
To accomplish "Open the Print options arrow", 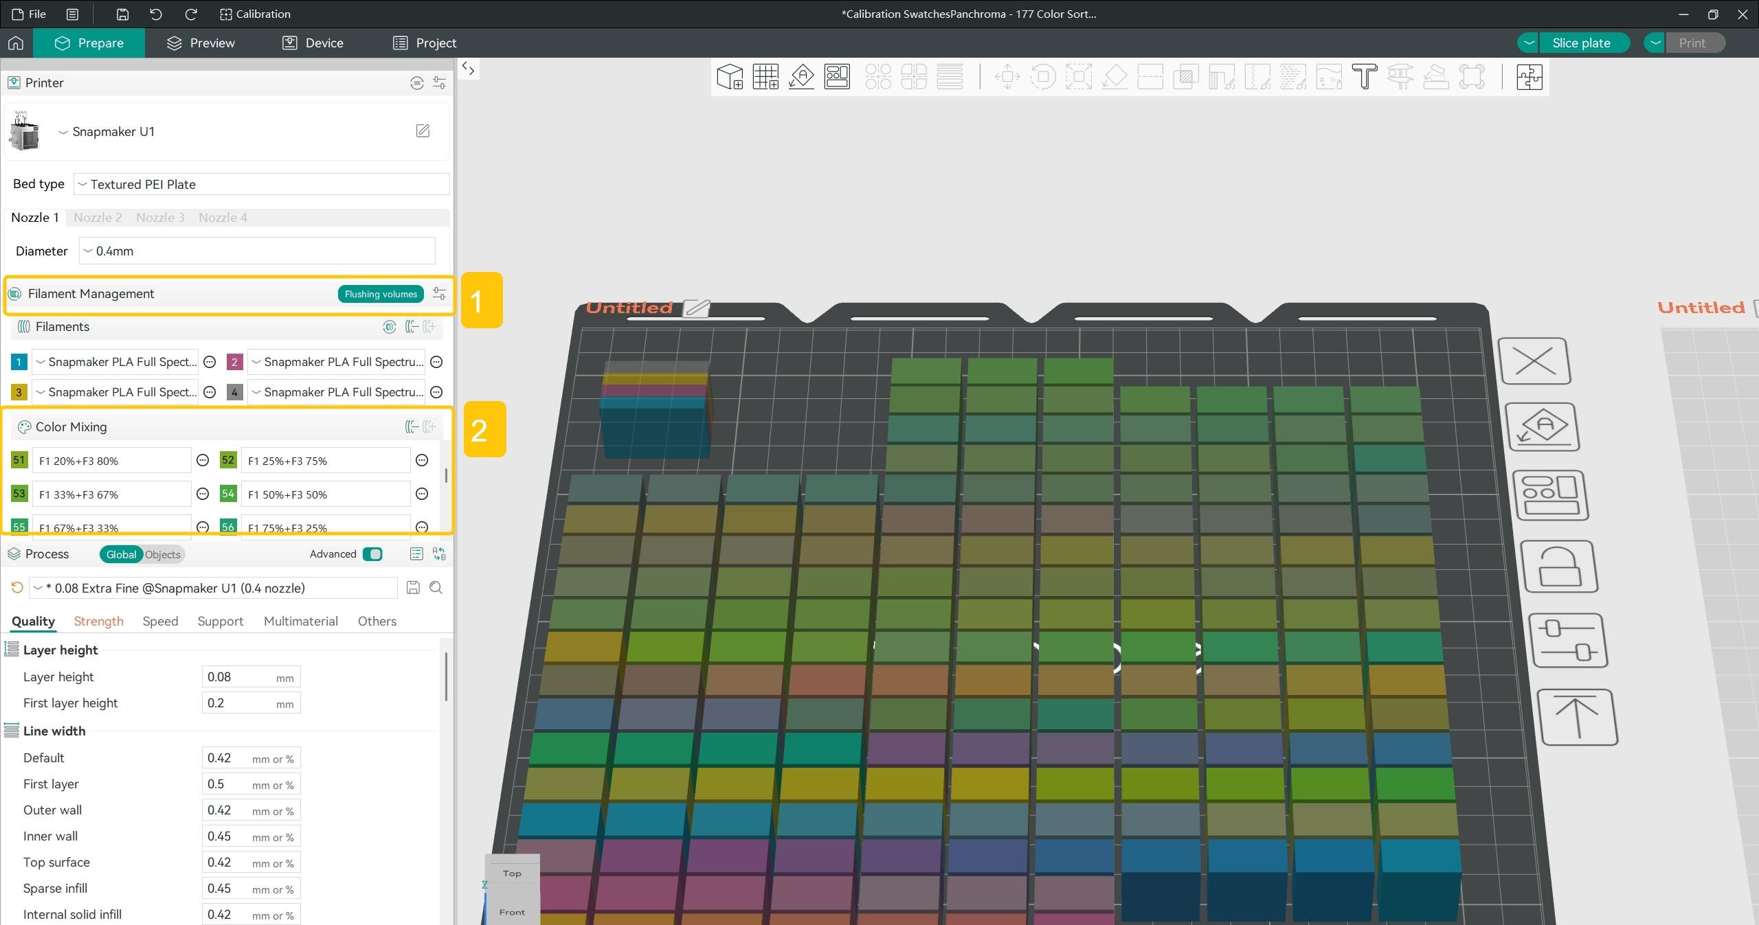I will click(1655, 43).
